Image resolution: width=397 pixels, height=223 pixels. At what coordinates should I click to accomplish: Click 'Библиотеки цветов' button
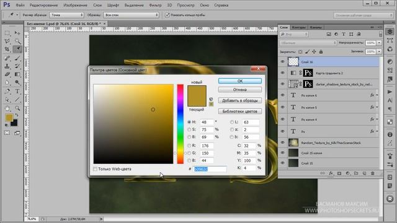click(240, 111)
